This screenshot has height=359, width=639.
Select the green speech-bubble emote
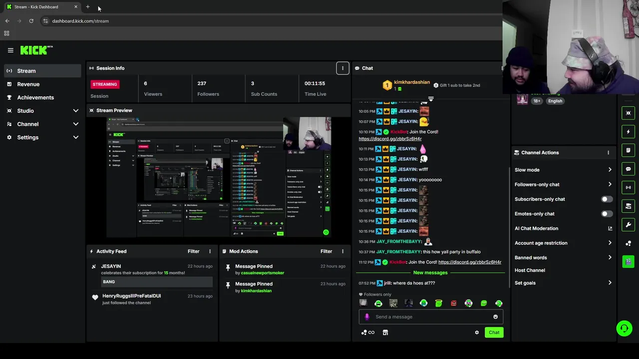tap(483, 303)
